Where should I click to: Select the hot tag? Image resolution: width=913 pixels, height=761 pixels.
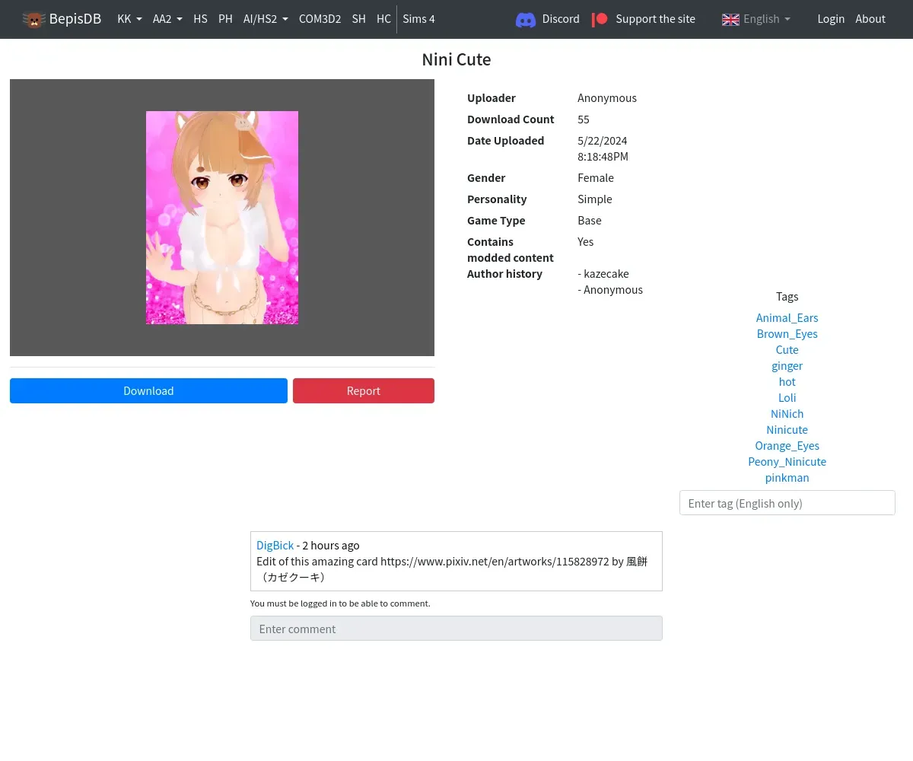tap(787, 382)
